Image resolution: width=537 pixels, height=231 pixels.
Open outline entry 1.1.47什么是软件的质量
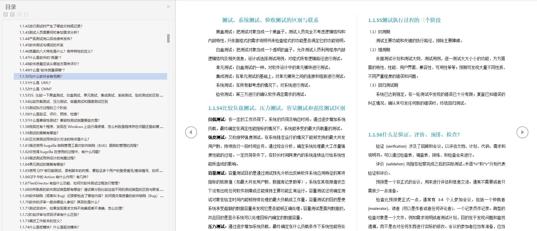tap(40, 57)
